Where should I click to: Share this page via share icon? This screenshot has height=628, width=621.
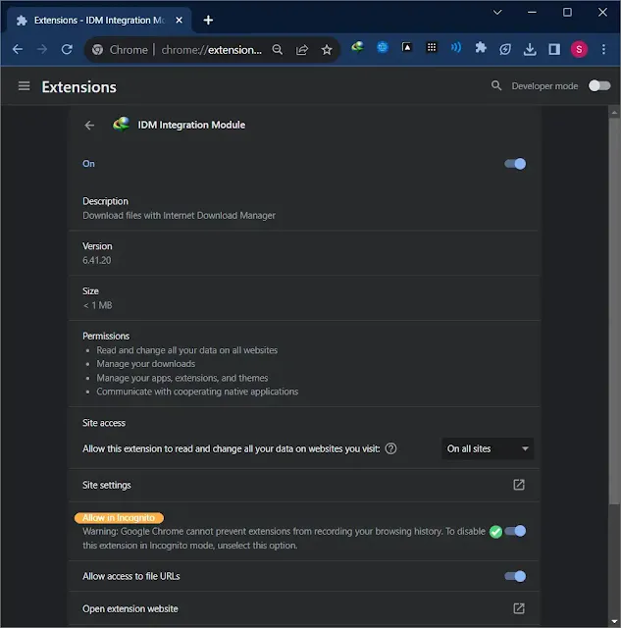[x=302, y=50]
